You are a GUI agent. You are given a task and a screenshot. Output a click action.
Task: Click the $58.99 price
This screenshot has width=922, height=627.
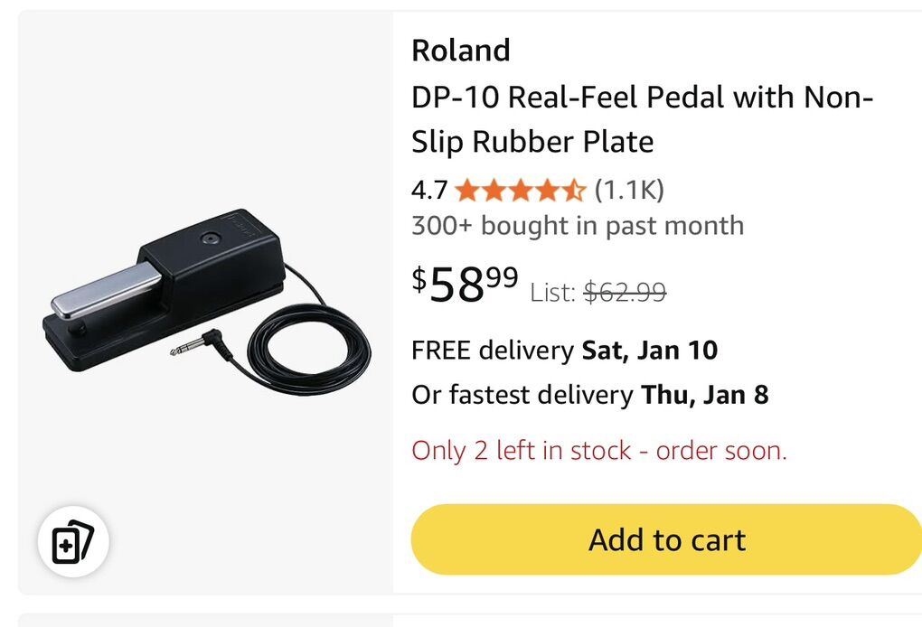pyautogui.click(x=466, y=284)
